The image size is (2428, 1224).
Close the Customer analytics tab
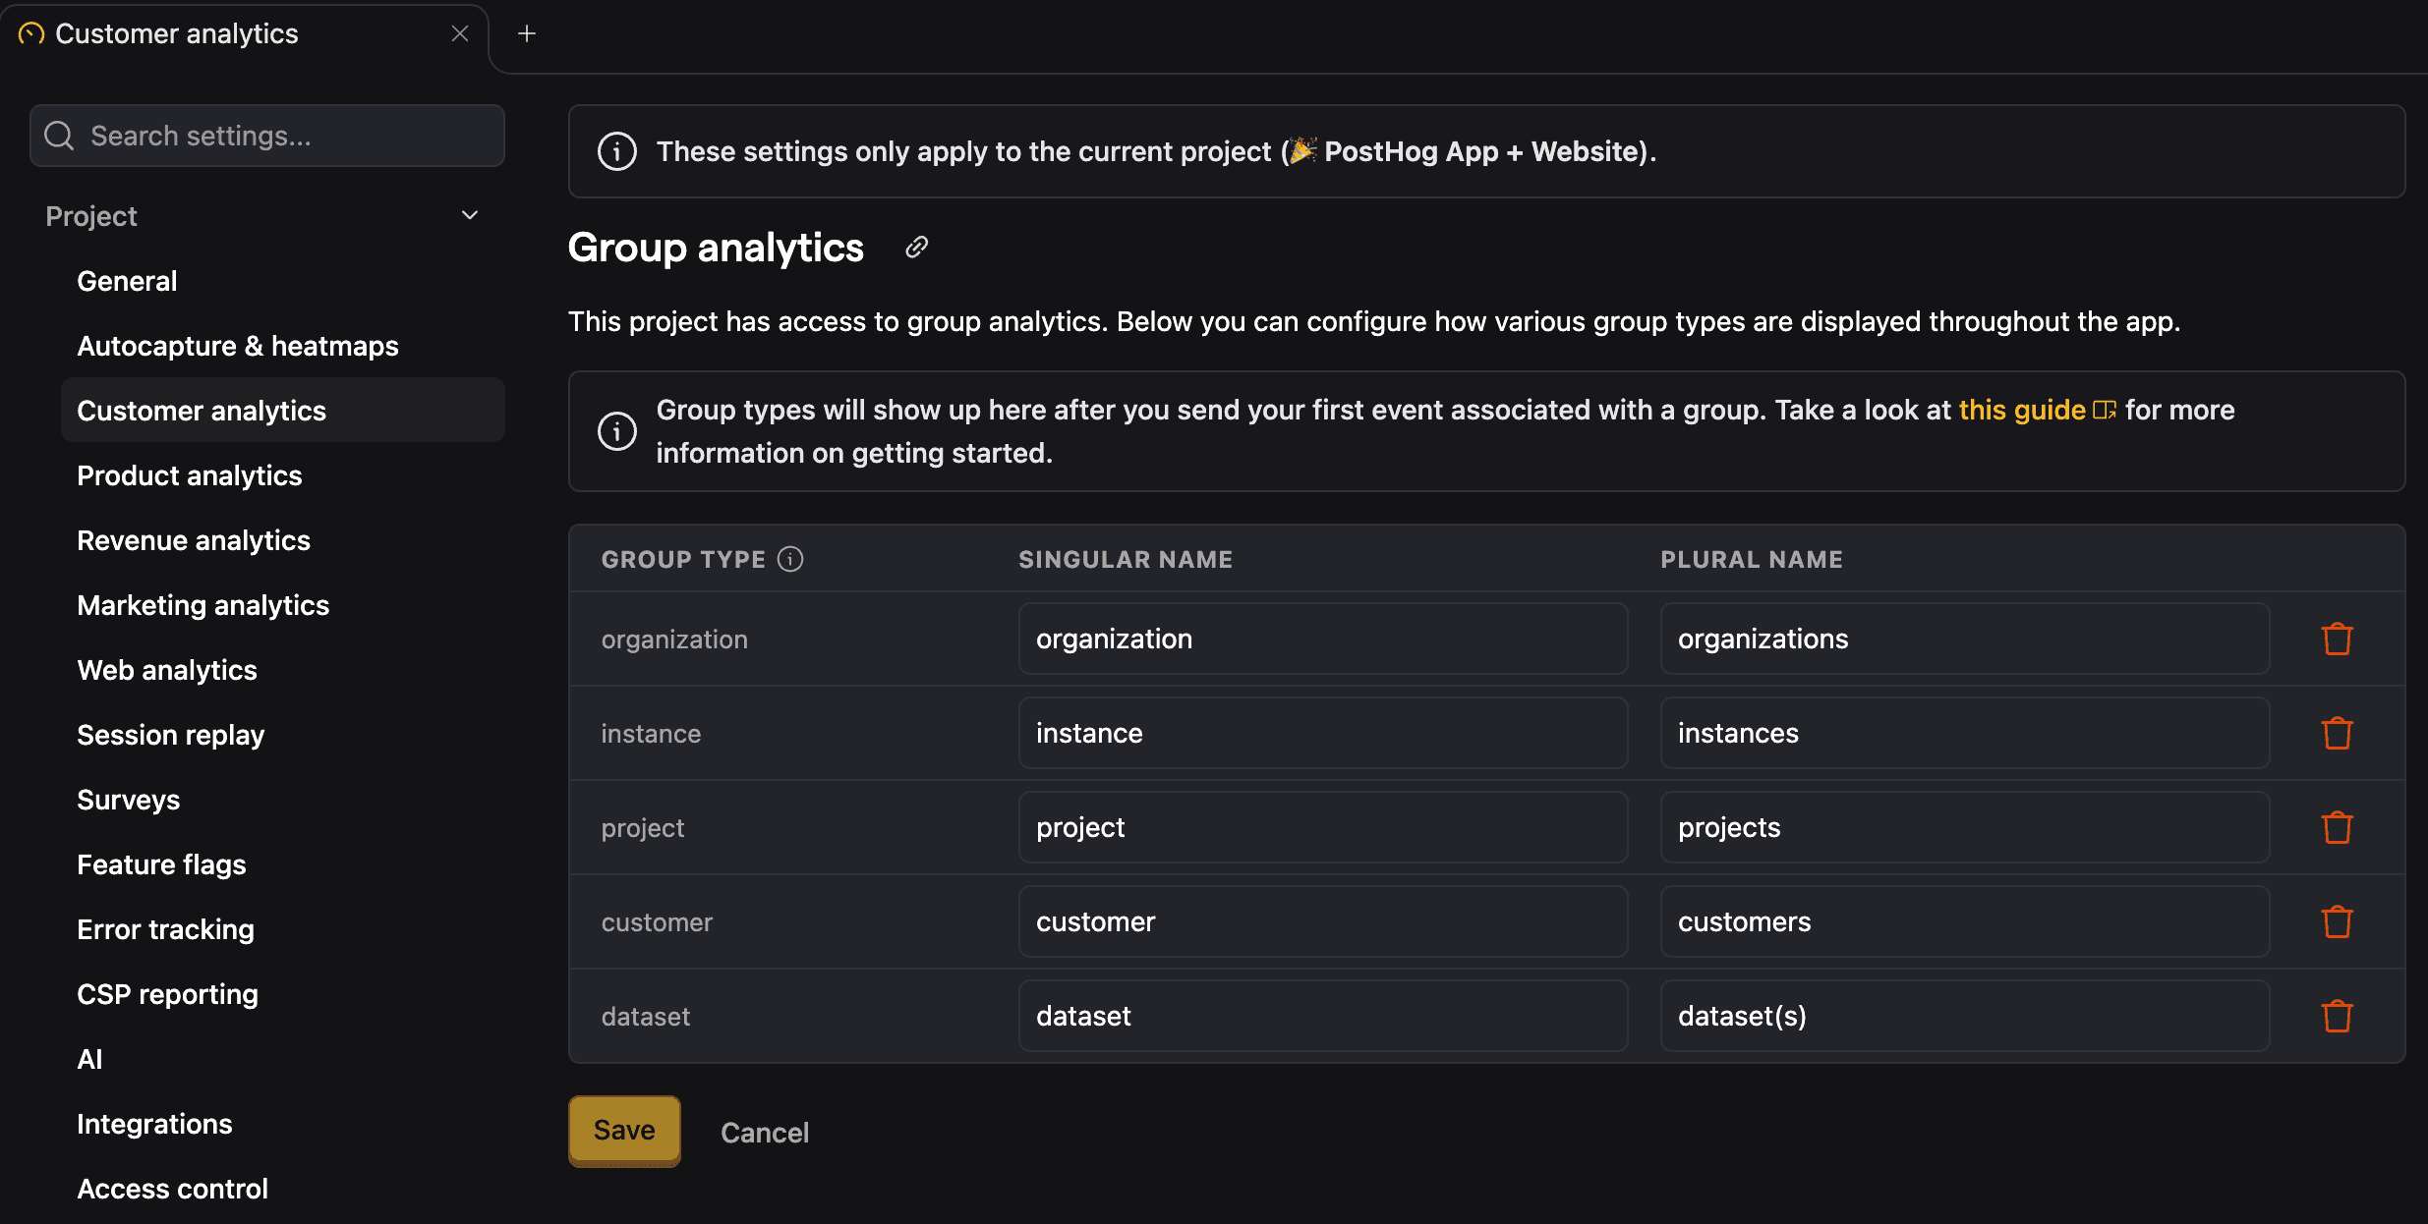point(460,32)
